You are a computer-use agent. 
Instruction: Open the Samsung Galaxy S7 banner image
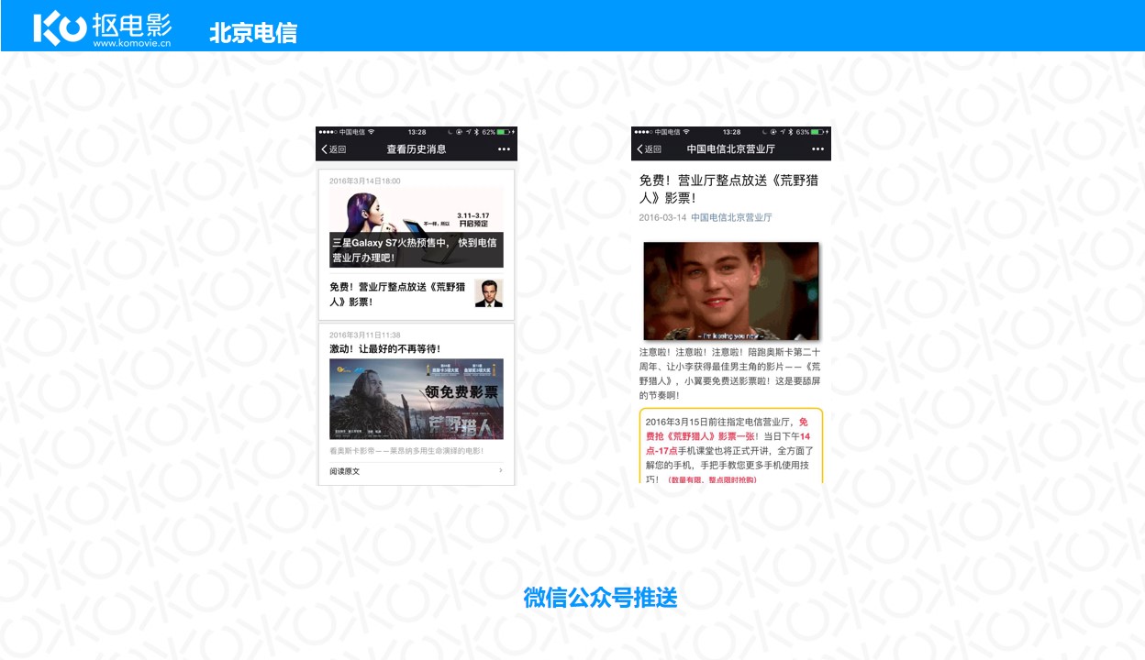[x=417, y=227]
